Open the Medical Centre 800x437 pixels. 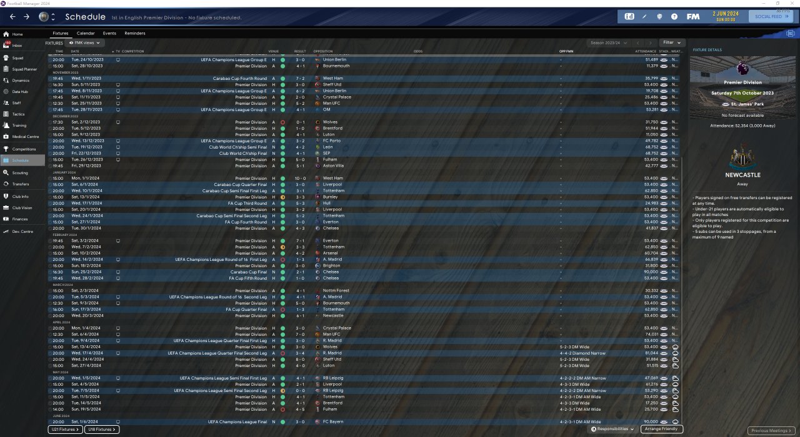[25, 137]
